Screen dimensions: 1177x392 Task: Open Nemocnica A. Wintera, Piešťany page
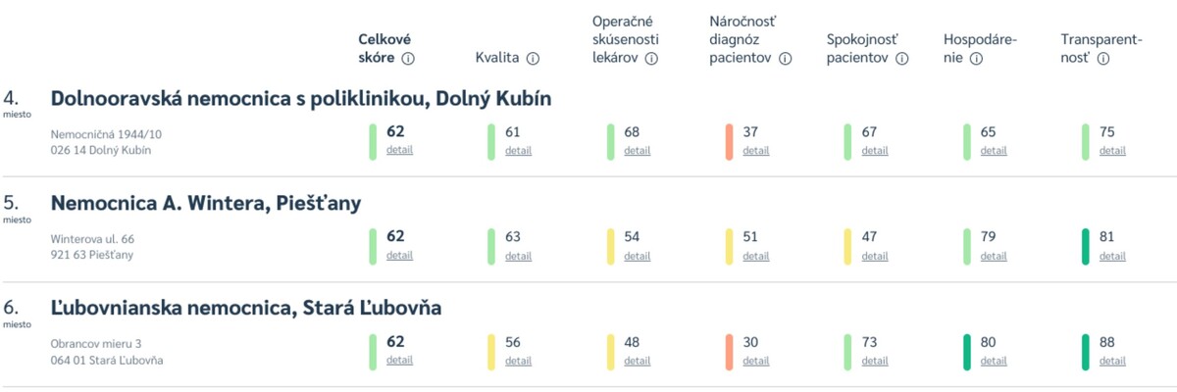(205, 204)
